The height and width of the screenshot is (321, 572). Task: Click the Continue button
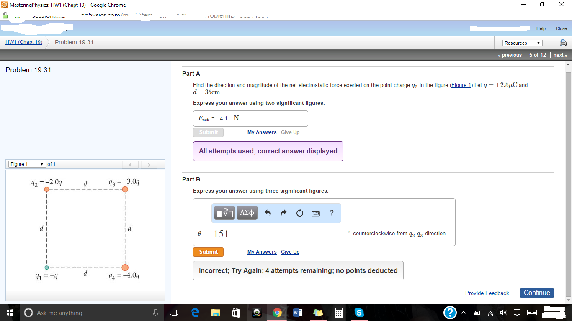click(x=537, y=293)
